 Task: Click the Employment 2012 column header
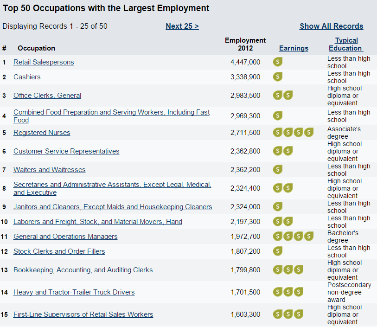tap(245, 44)
